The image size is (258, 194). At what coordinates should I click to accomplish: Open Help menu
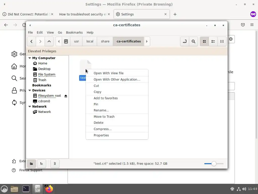click(x=90, y=33)
